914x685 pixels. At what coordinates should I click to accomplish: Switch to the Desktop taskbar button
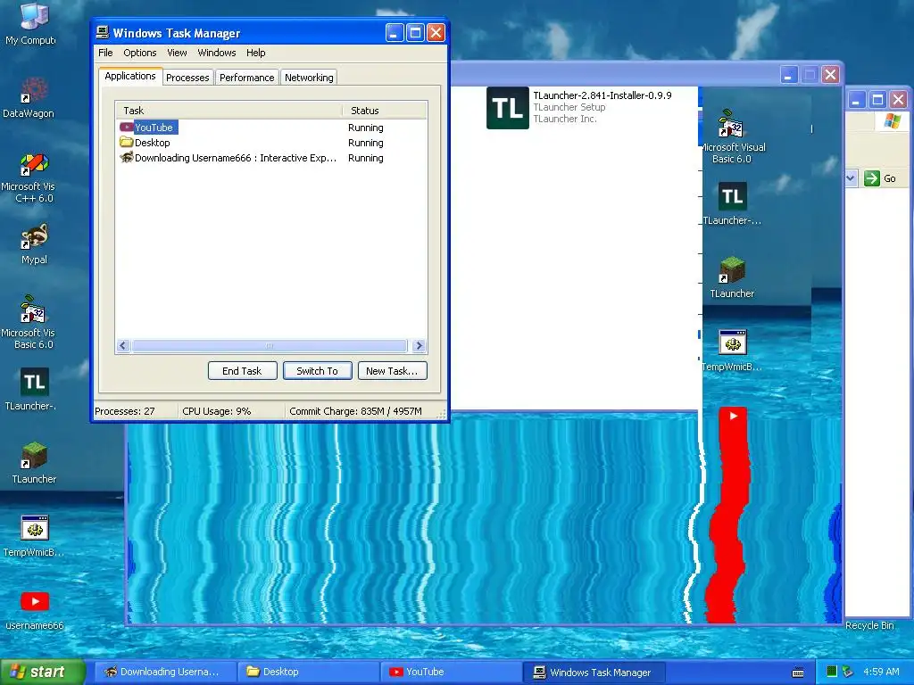[308, 673]
